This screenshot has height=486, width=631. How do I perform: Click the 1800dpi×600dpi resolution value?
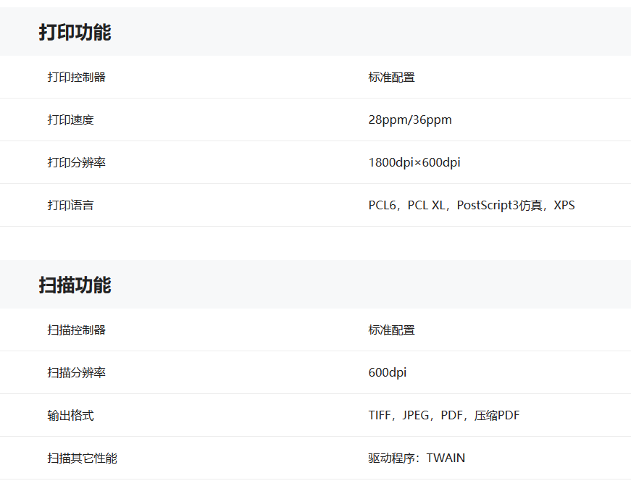(414, 162)
